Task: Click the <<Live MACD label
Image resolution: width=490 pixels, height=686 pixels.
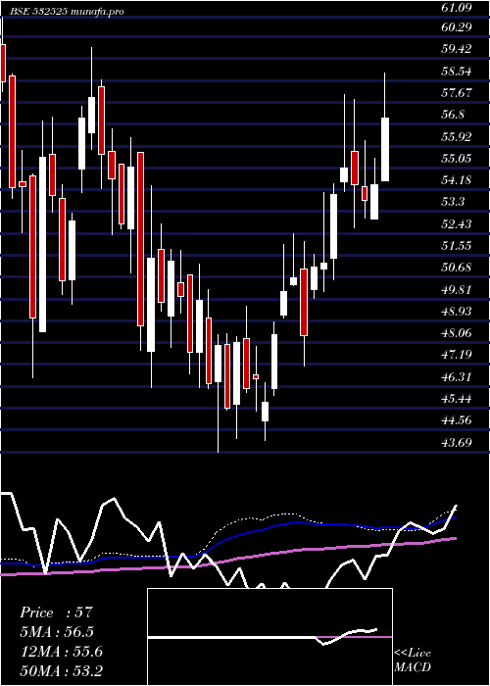Action: [413, 660]
